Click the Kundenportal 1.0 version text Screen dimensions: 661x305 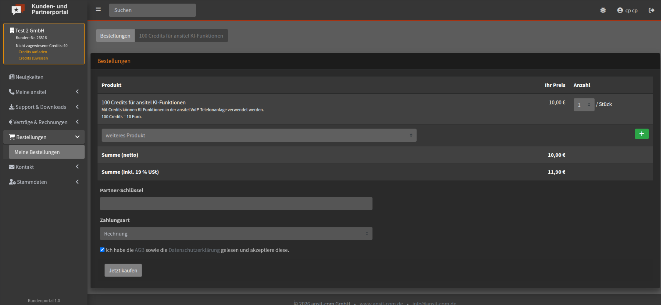(x=44, y=301)
